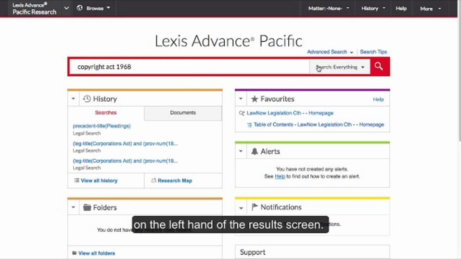Click the Table of Contents list icon
The height and width of the screenshot is (259, 461).
coord(249,125)
